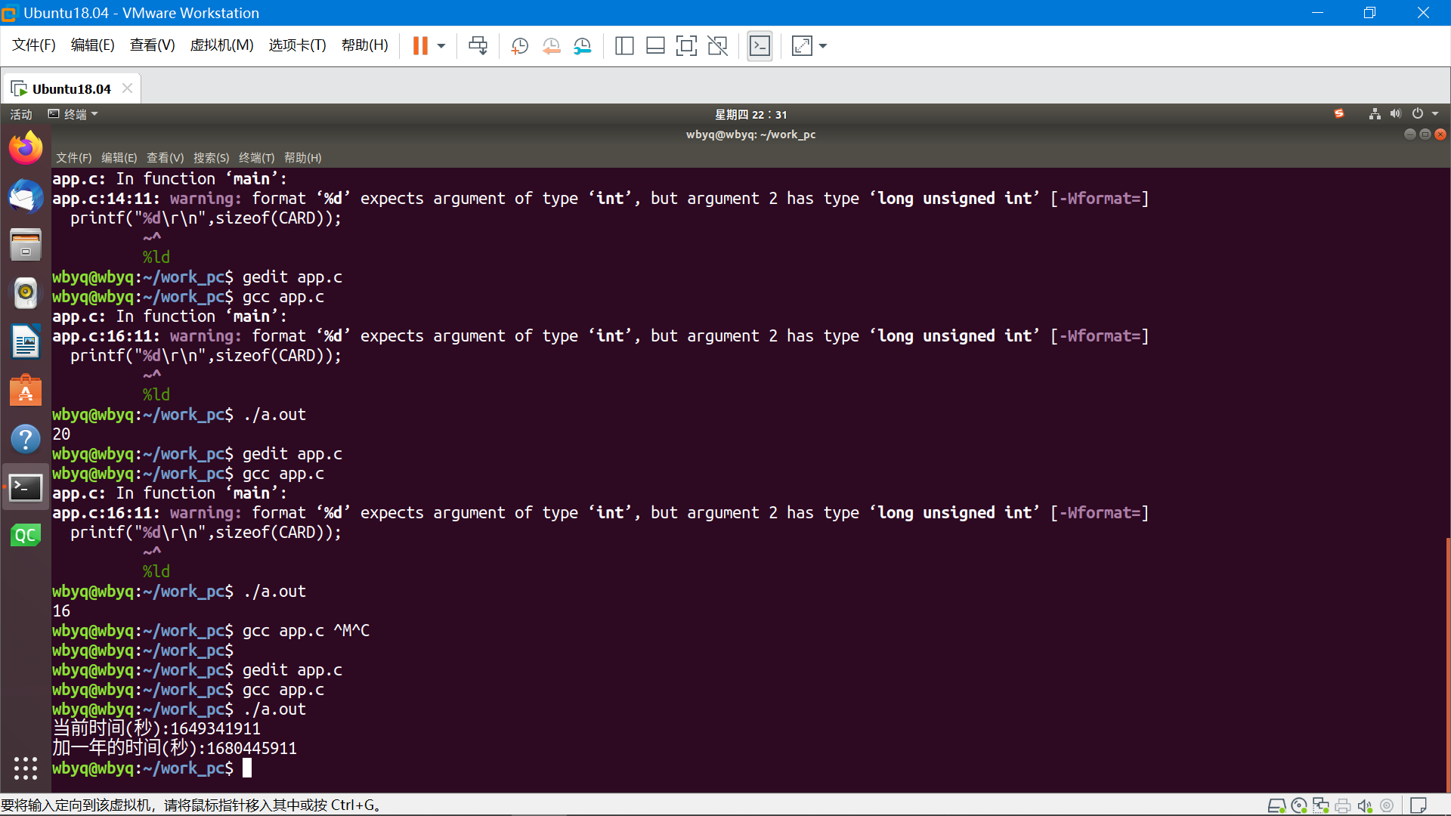
Task: Click the terminal vertical scrollbar
Action: tap(1447, 665)
